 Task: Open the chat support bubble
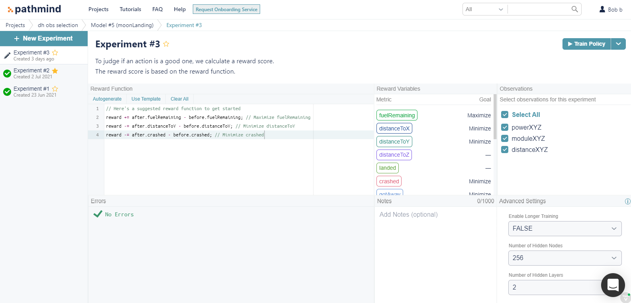[613, 285]
